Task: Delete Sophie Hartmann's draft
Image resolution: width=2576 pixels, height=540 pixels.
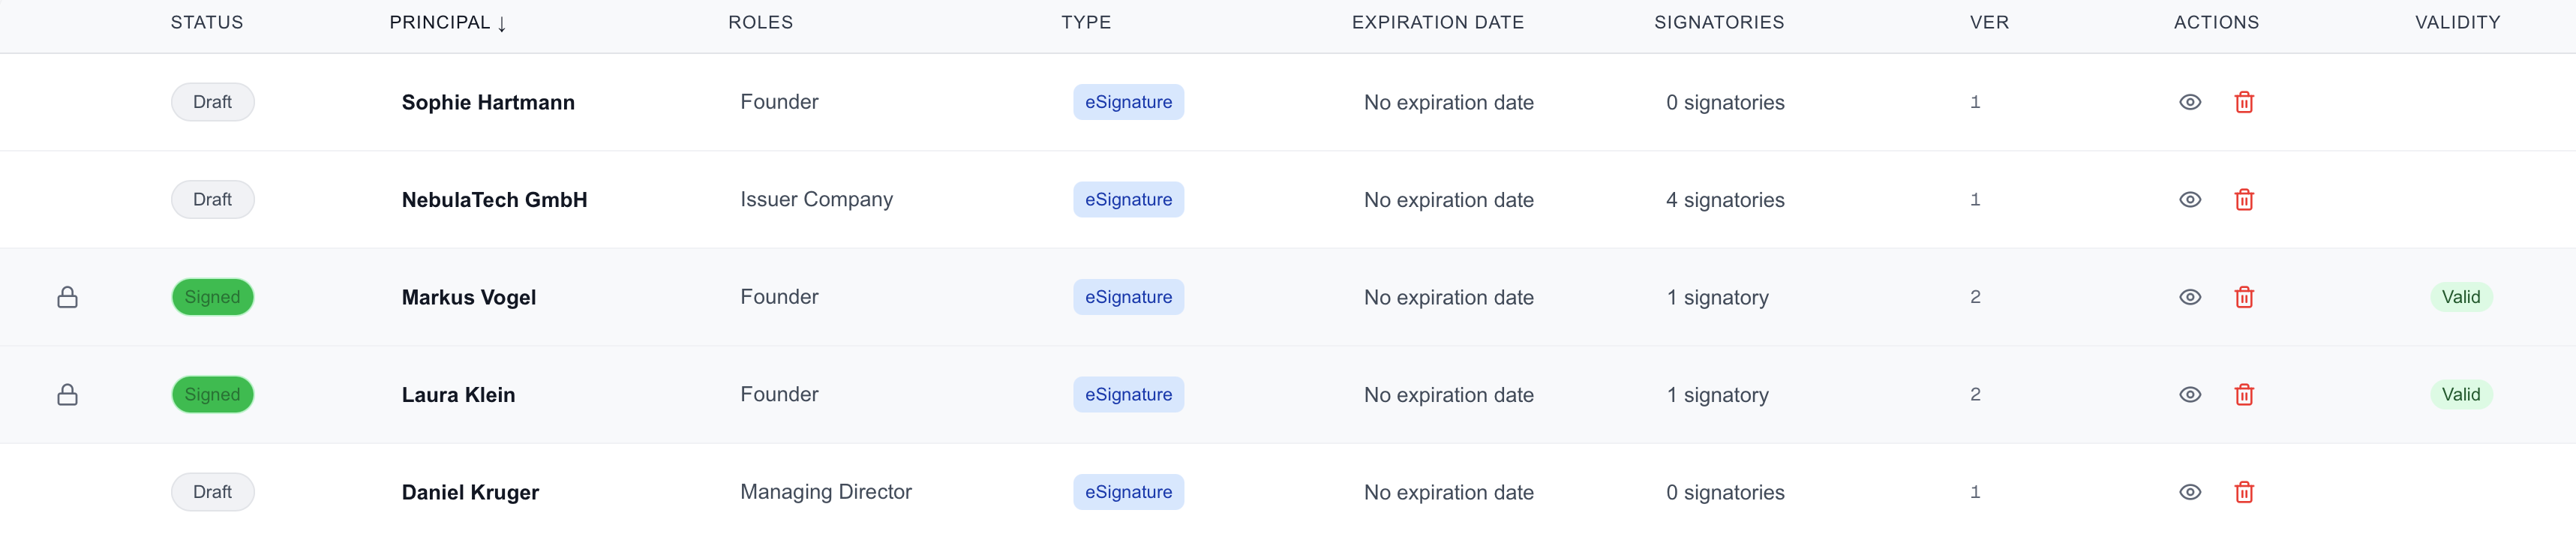Action: click(2245, 102)
